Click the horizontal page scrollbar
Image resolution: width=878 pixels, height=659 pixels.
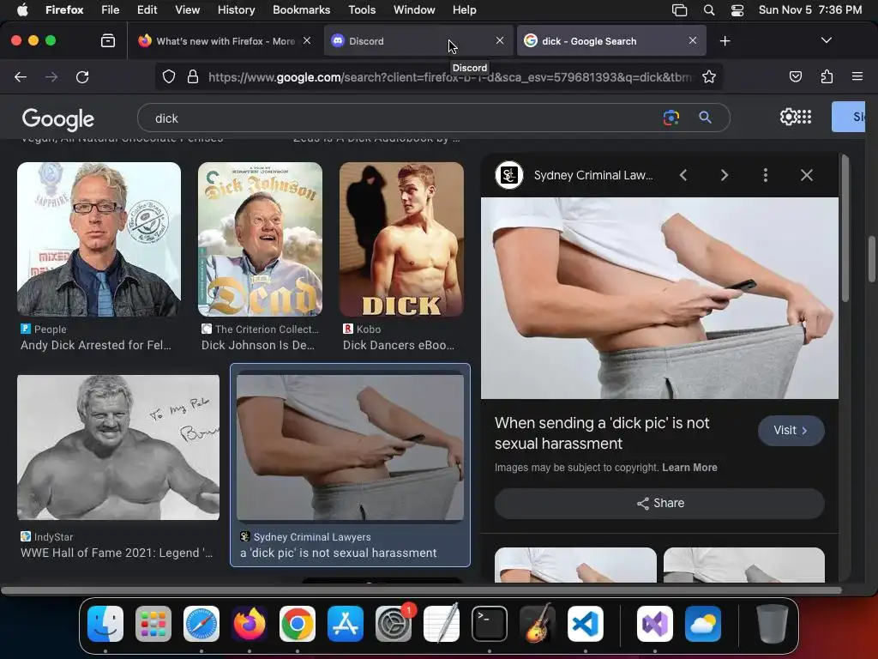pos(421,590)
